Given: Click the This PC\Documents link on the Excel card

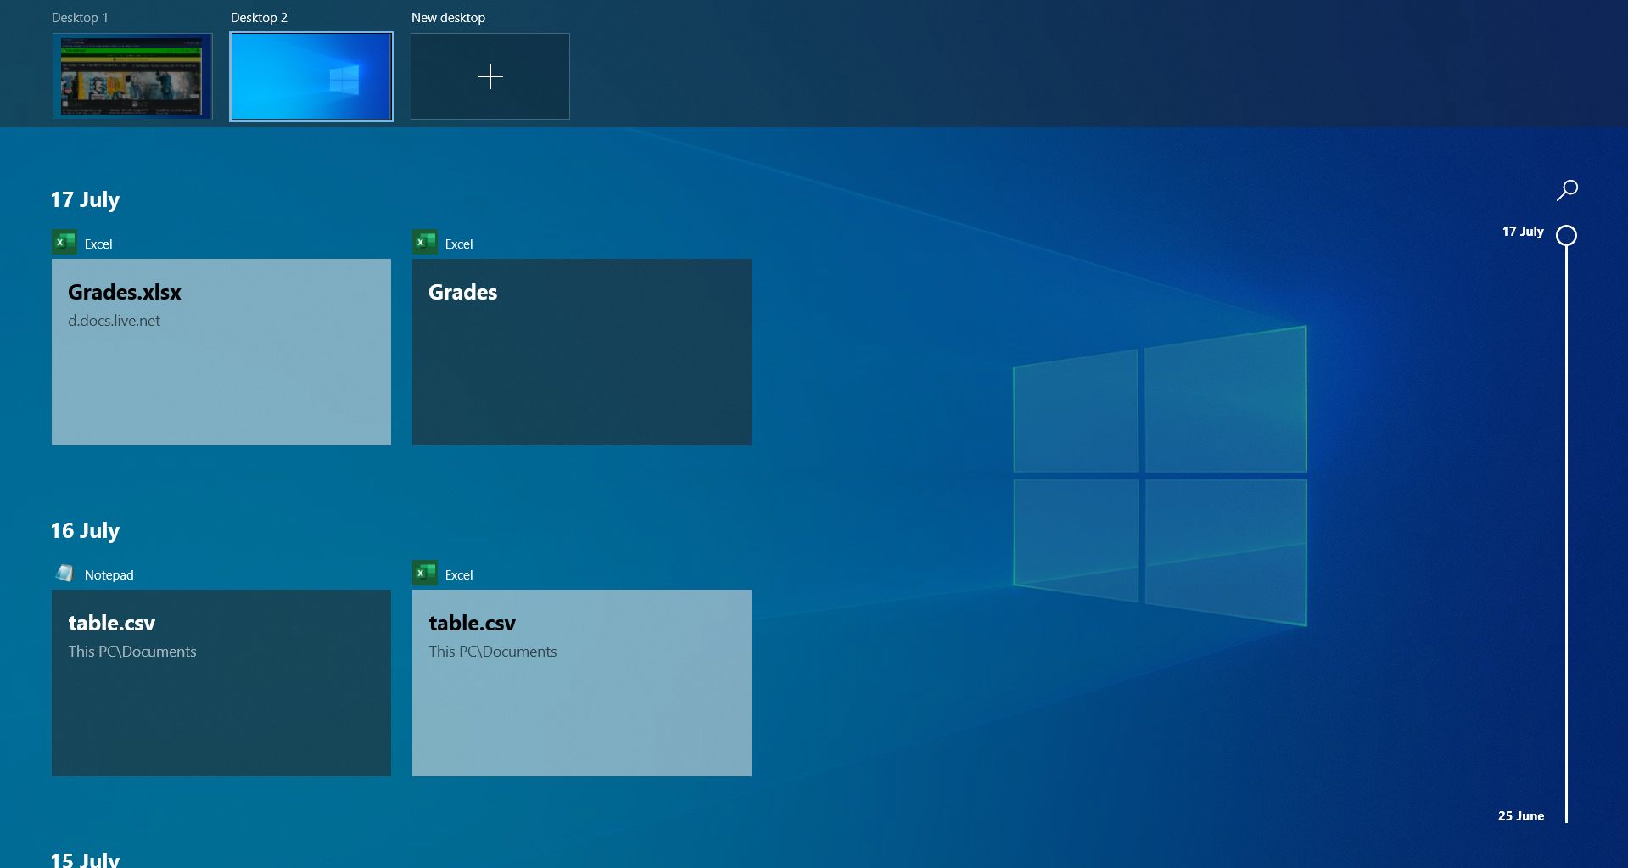Looking at the screenshot, I should pos(492,652).
